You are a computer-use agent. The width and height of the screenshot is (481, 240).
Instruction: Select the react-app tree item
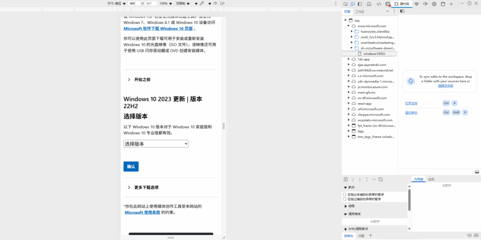(x=365, y=103)
